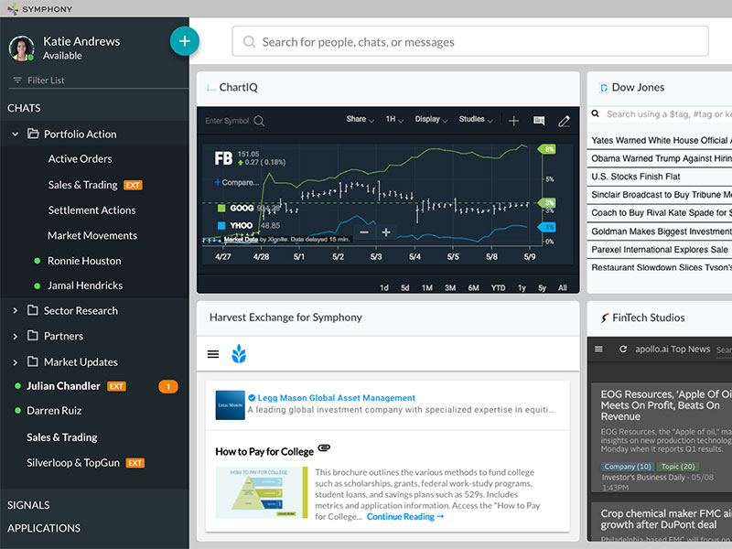732x549 pixels.
Task: Click the chart zoom-out minus button
Action: 364,232
